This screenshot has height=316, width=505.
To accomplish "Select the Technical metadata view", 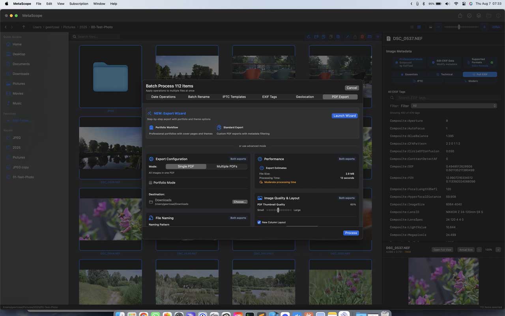I will (x=445, y=74).
